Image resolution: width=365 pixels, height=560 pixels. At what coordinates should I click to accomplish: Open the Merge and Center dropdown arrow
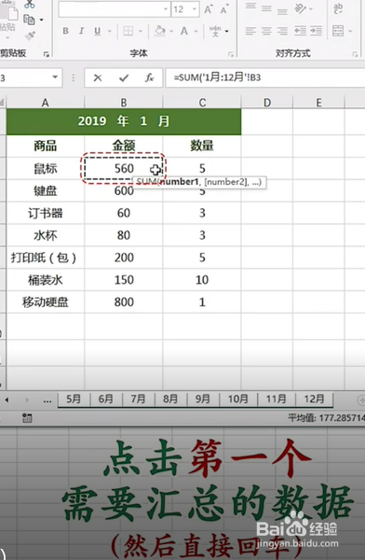[350, 32]
